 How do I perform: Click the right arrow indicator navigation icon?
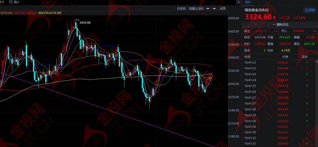click(x=214, y=9)
